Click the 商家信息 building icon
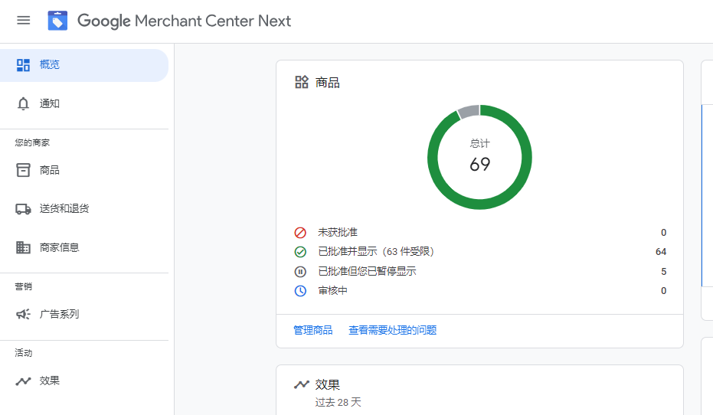Image resolution: width=713 pixels, height=415 pixels. pos(24,247)
